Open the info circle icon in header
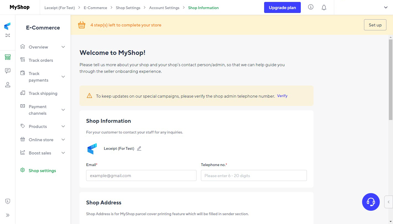 tap(311, 7)
